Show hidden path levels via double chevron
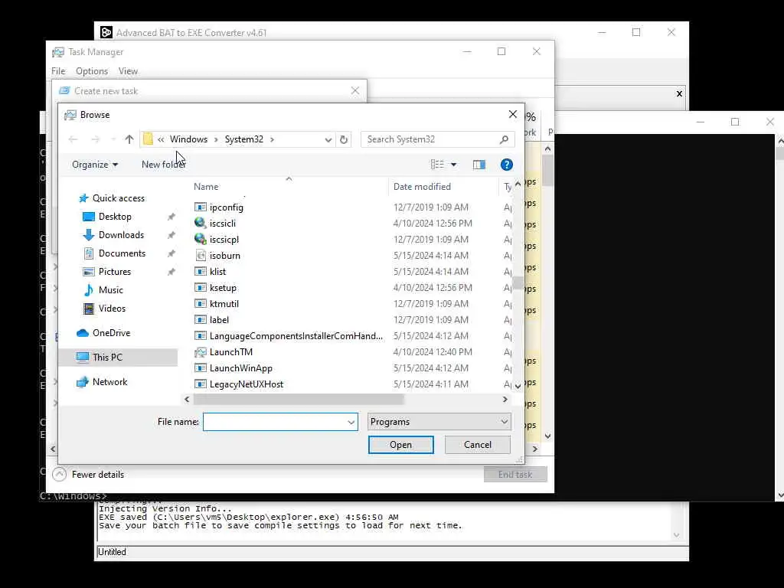Viewport: 784px width, 588px height. pyautogui.click(x=161, y=139)
